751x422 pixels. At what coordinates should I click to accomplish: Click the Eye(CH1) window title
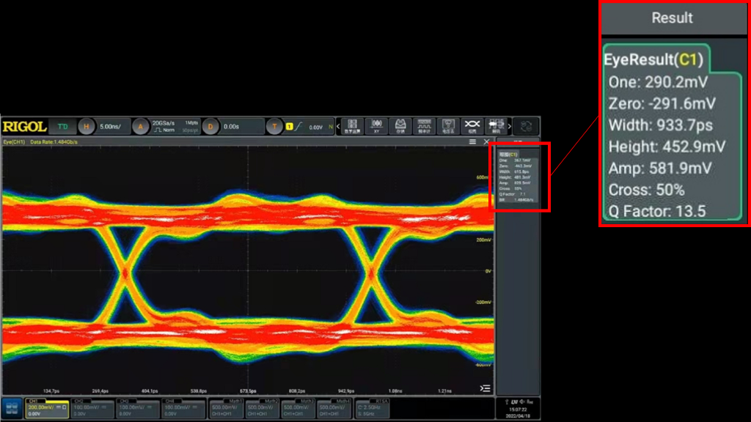pyautogui.click(x=14, y=142)
